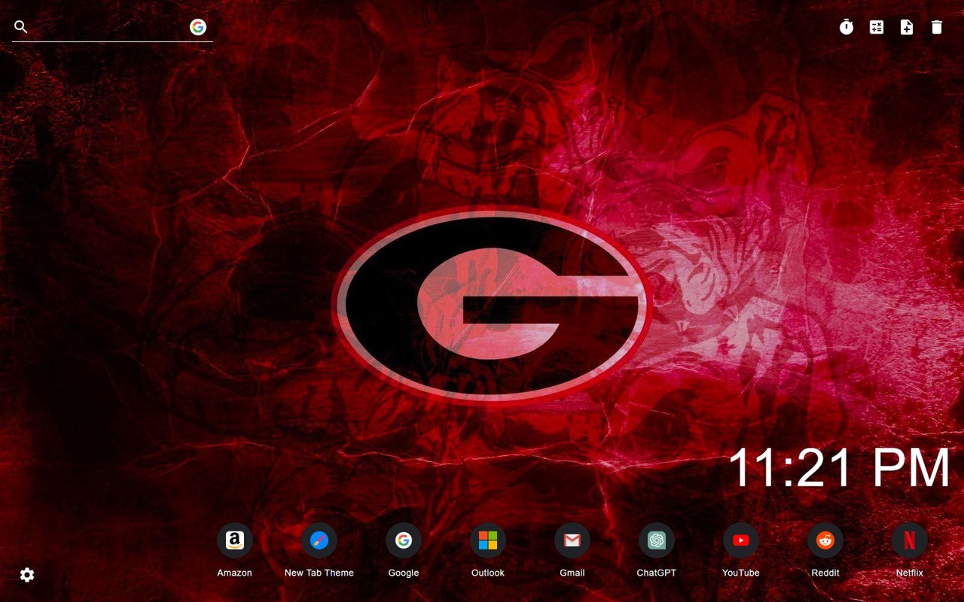Click the Gmail label text
964x602 pixels.
click(x=572, y=573)
